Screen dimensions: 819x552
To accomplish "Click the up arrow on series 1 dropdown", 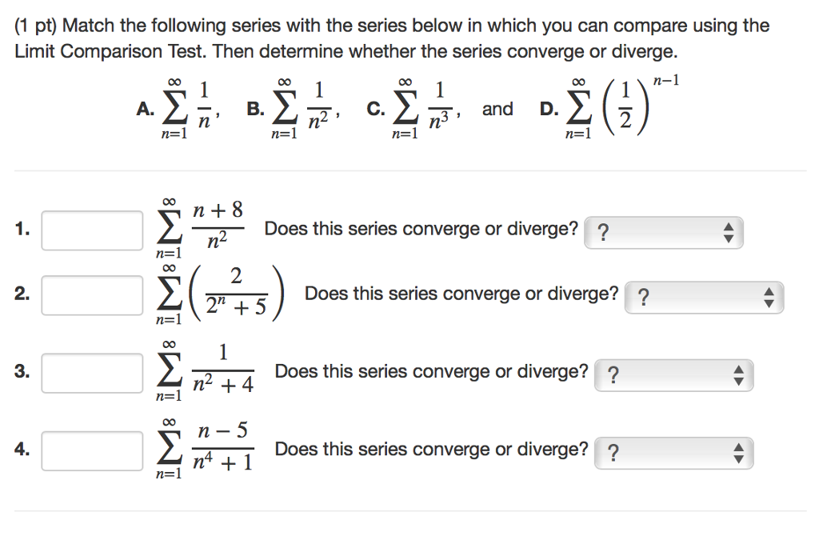I will click(x=729, y=227).
